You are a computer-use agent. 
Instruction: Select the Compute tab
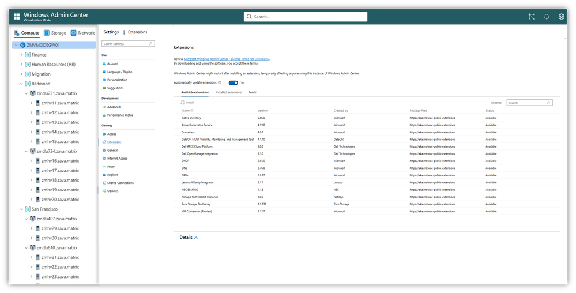tap(27, 33)
